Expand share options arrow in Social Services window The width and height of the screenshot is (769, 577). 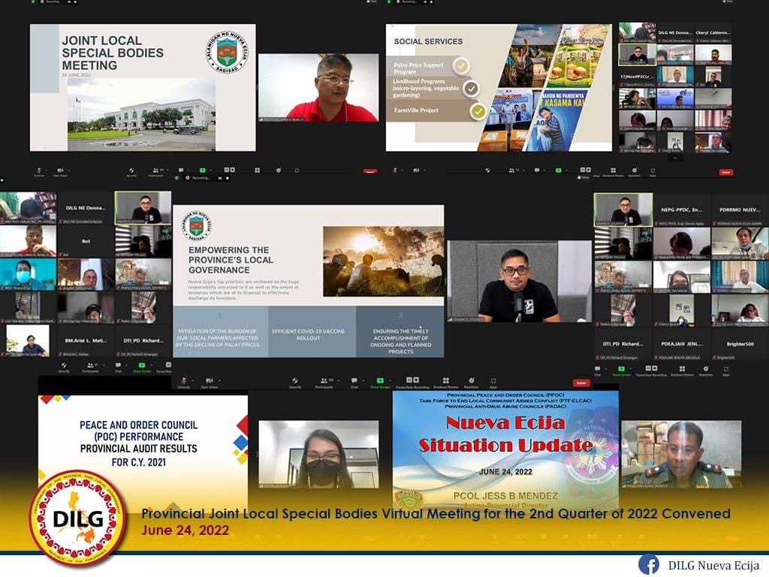click(565, 171)
